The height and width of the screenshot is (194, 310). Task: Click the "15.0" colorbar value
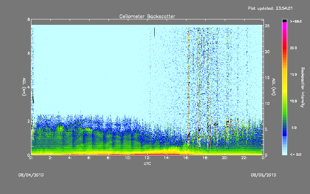(x=293, y=74)
